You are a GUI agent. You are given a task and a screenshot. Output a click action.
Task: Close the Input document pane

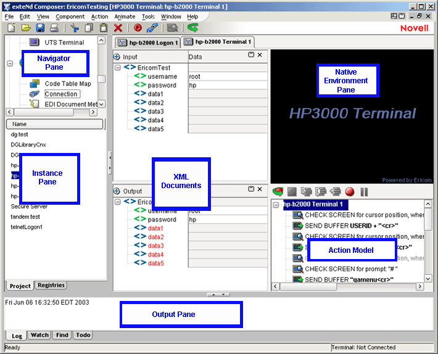tap(260, 55)
